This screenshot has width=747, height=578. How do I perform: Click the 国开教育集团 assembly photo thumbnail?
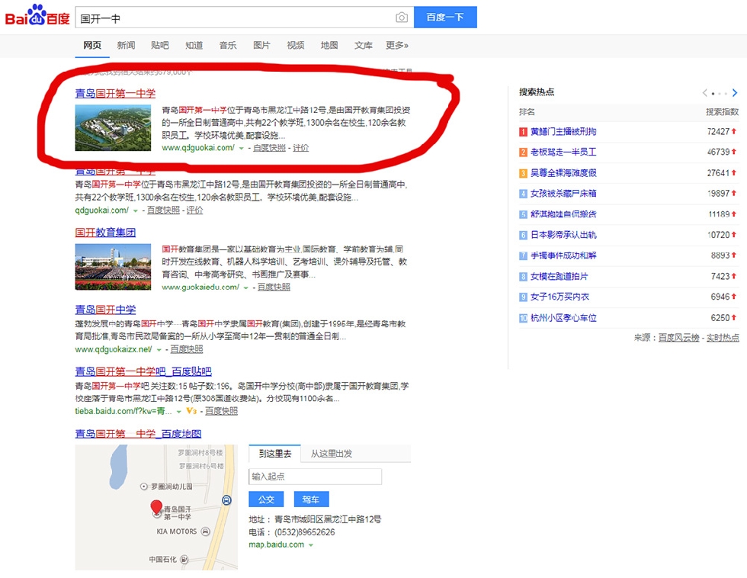[x=113, y=267]
